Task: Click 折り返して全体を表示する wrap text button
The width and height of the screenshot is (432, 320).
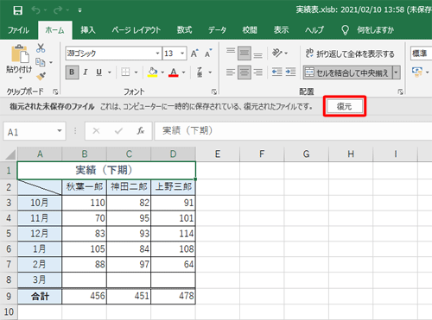Action: point(350,53)
